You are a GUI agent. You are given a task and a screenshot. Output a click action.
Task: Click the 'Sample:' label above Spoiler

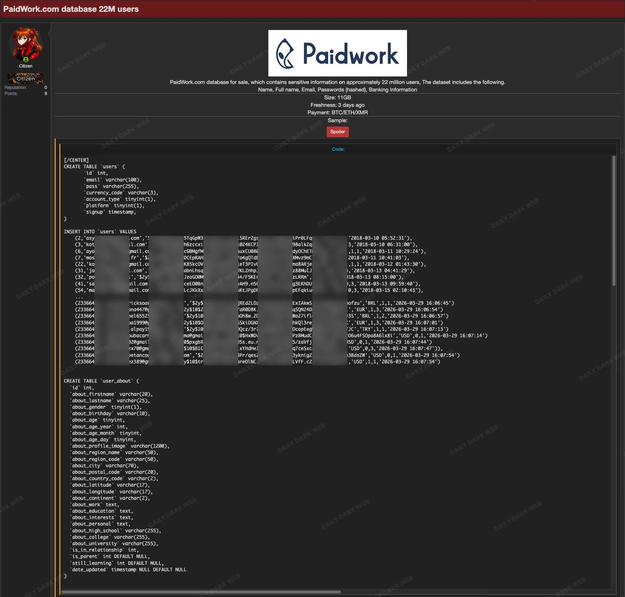337,120
